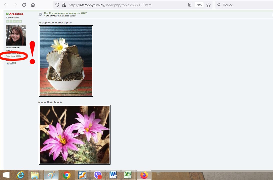273x180 pixels.
Task: Open the Mammillaria boolii flower photo
Action: coord(74,135)
